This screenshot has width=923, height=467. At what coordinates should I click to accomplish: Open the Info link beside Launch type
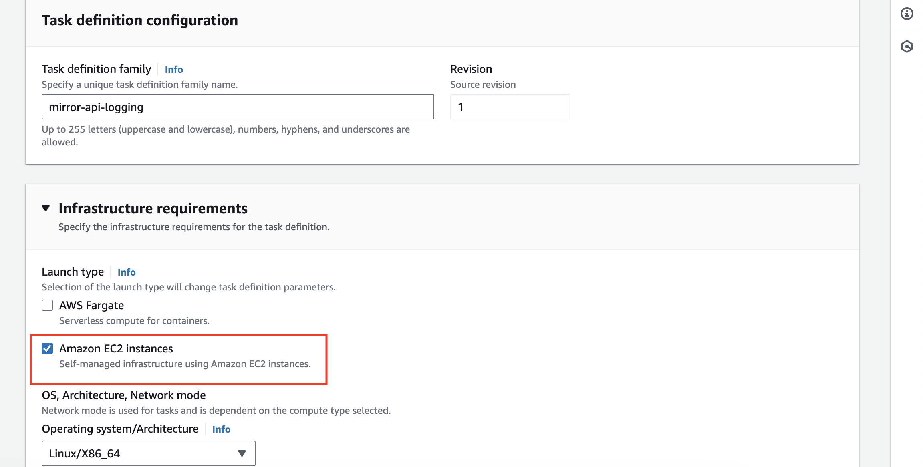click(126, 272)
